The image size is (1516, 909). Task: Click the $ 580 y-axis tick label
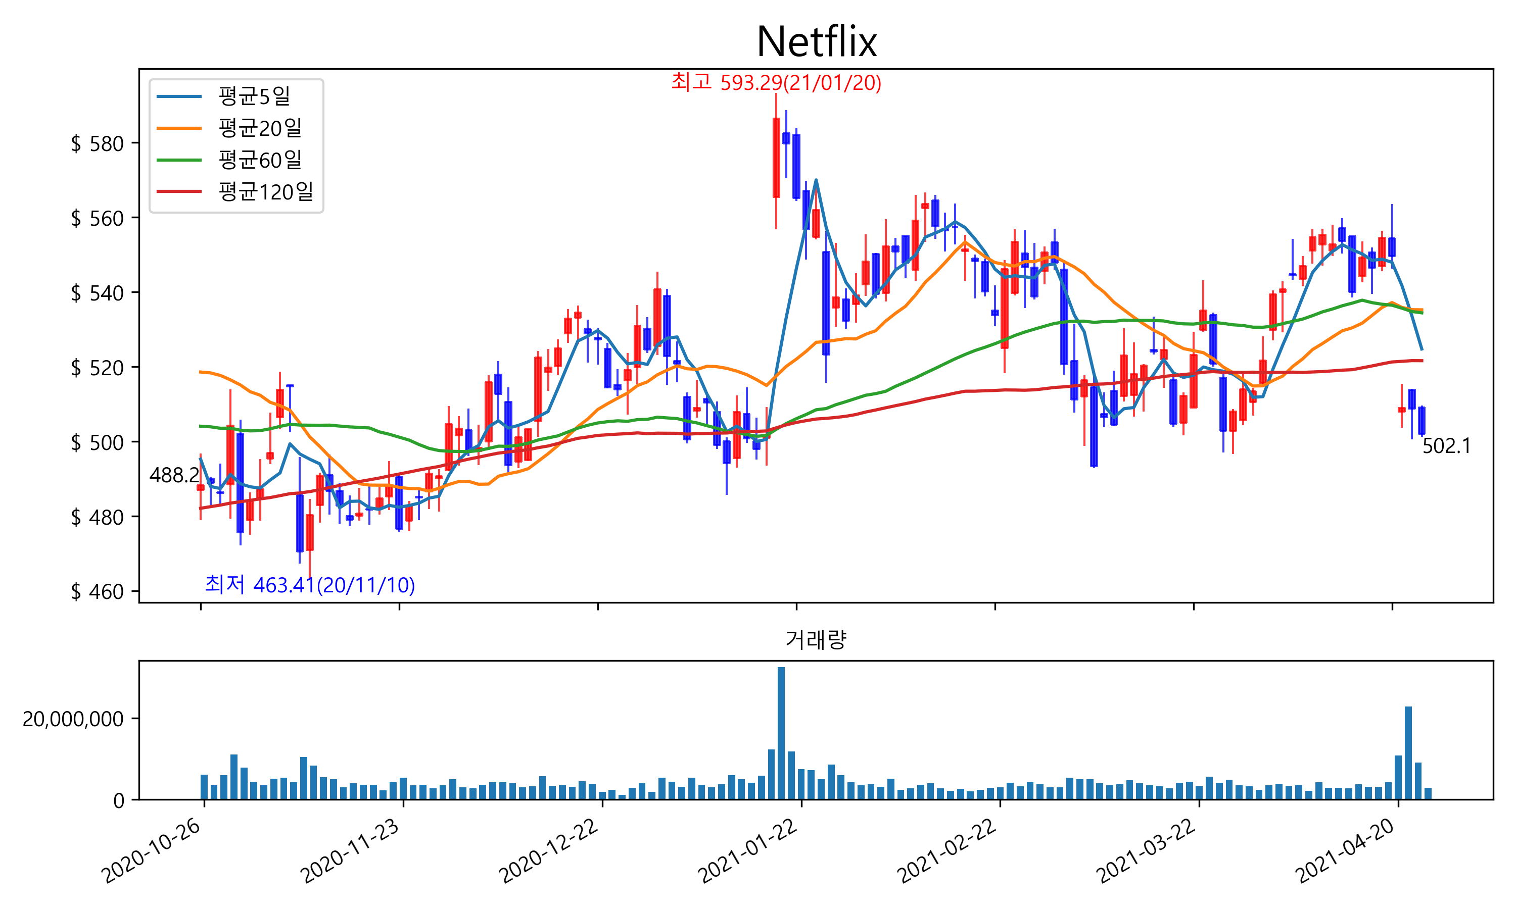point(97,144)
